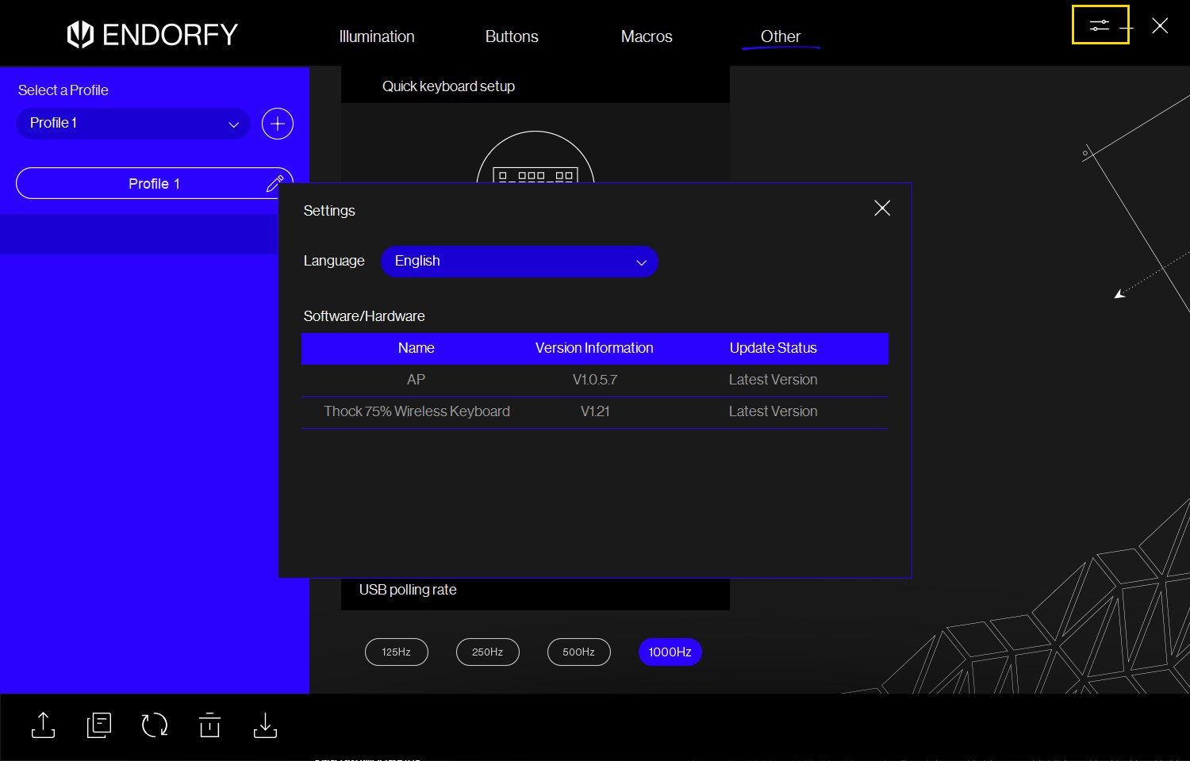Click the Quick keyboard setup heading
This screenshot has height=761, width=1190.
448,86
